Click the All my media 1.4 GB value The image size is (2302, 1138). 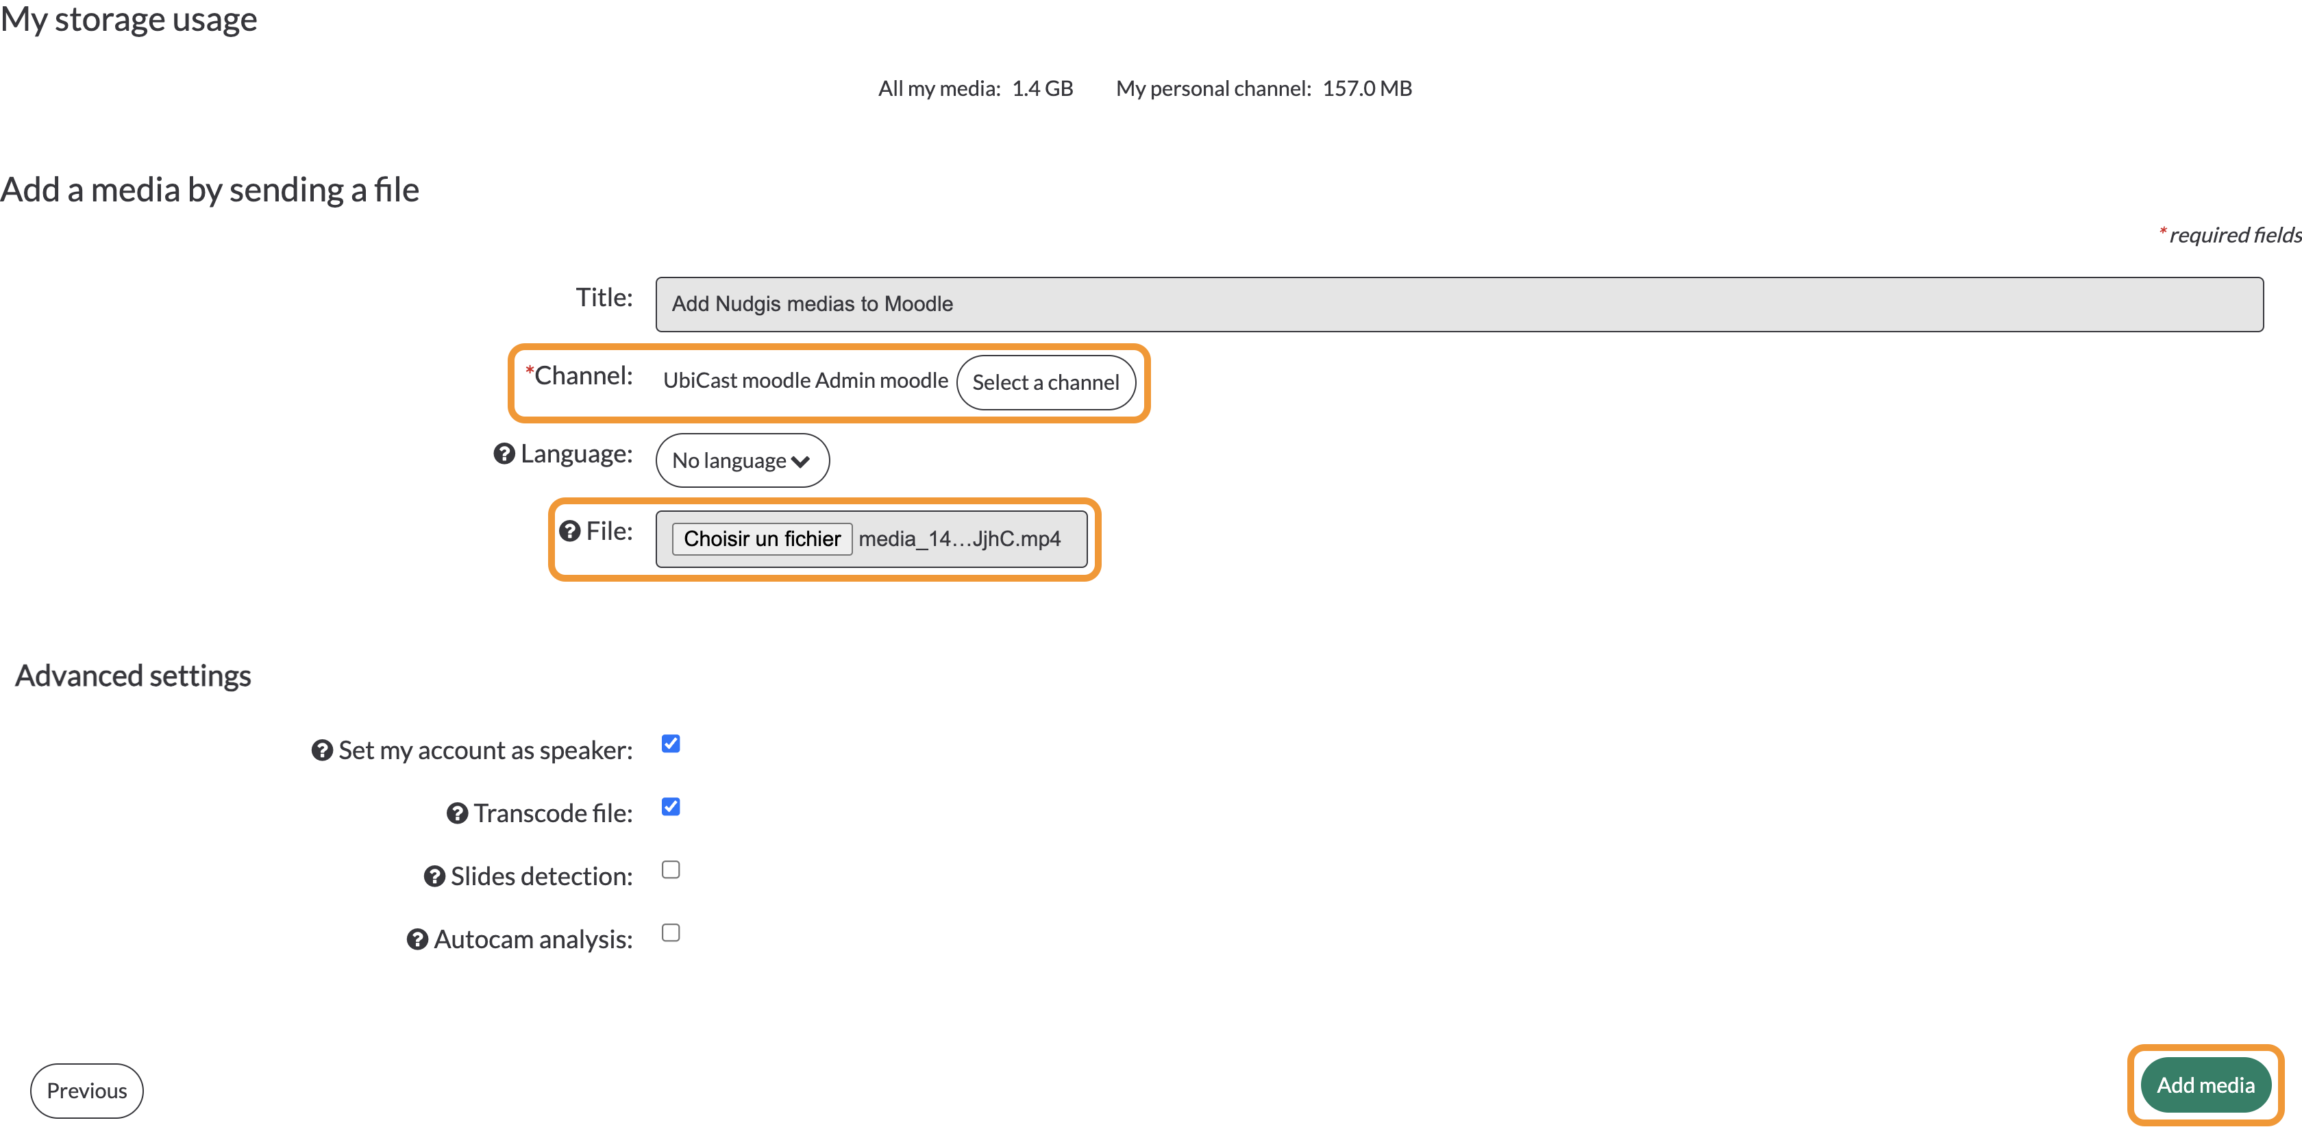coord(1042,88)
